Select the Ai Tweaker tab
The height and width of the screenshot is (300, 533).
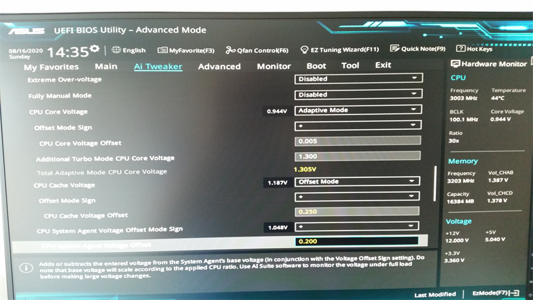(x=158, y=66)
